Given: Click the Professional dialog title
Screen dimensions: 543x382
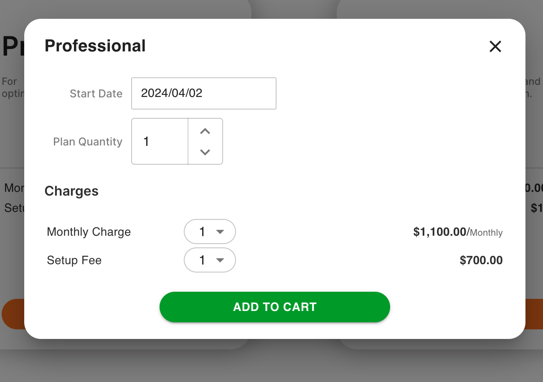Looking at the screenshot, I should [95, 46].
